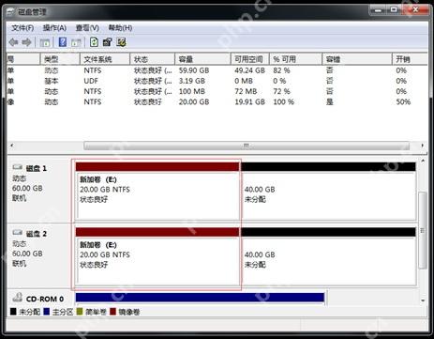Viewport: 434px width, 339px height.
Task: Open the 文件(F) menu
Action: 22,28
